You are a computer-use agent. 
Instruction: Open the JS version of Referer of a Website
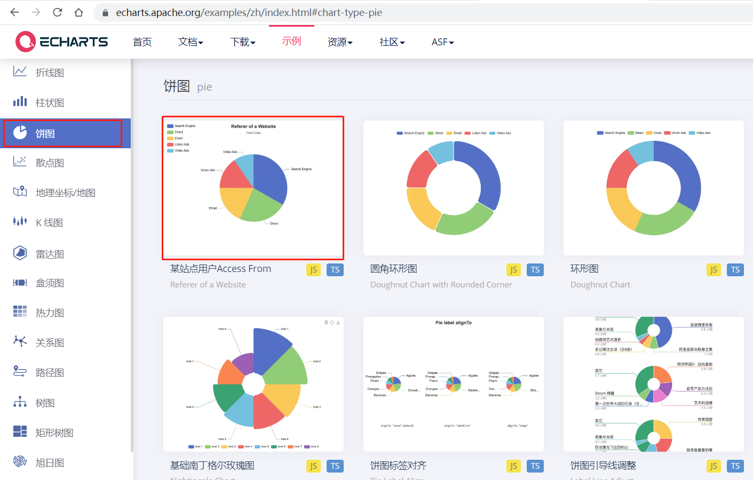(313, 269)
